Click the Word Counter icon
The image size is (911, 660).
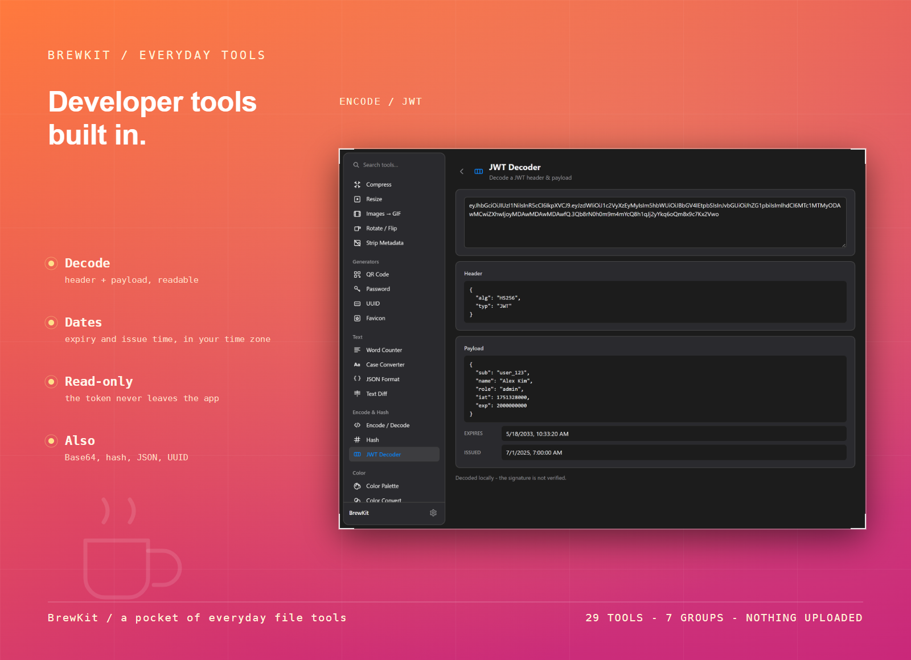point(357,350)
